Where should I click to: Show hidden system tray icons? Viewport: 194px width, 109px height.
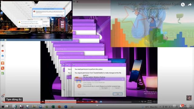tap(160, 107)
